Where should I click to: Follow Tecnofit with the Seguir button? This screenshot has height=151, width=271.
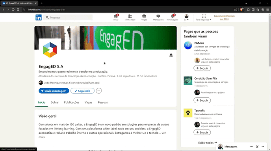pos(202,133)
